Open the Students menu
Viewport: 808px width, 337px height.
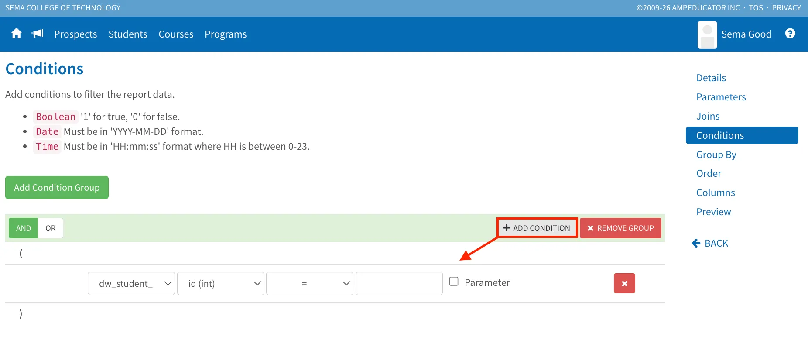pos(128,34)
